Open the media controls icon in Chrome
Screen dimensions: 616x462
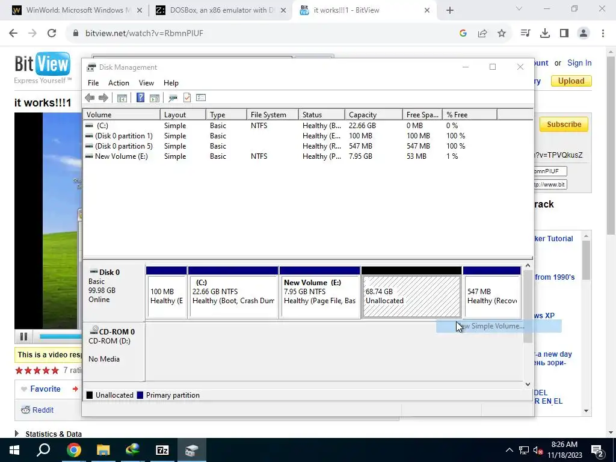click(525, 34)
